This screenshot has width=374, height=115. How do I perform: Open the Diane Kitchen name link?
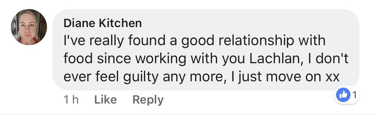pos(102,23)
